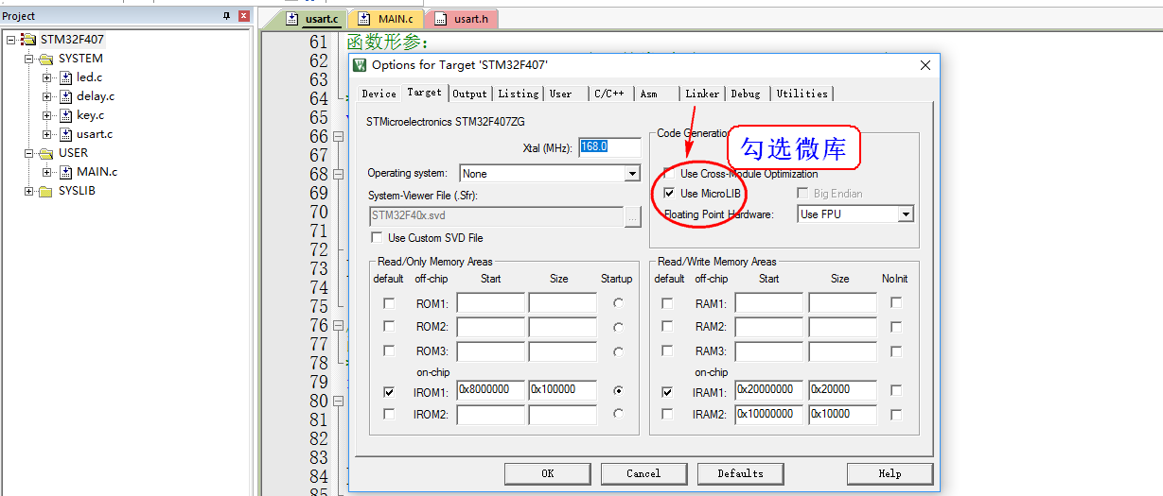
Task: Click the key.c file icon in project tree
Action: (66, 115)
